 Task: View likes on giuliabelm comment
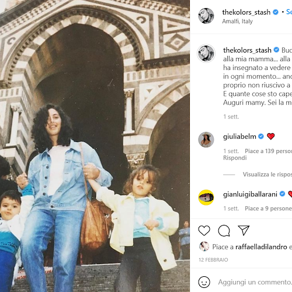tap(268, 151)
